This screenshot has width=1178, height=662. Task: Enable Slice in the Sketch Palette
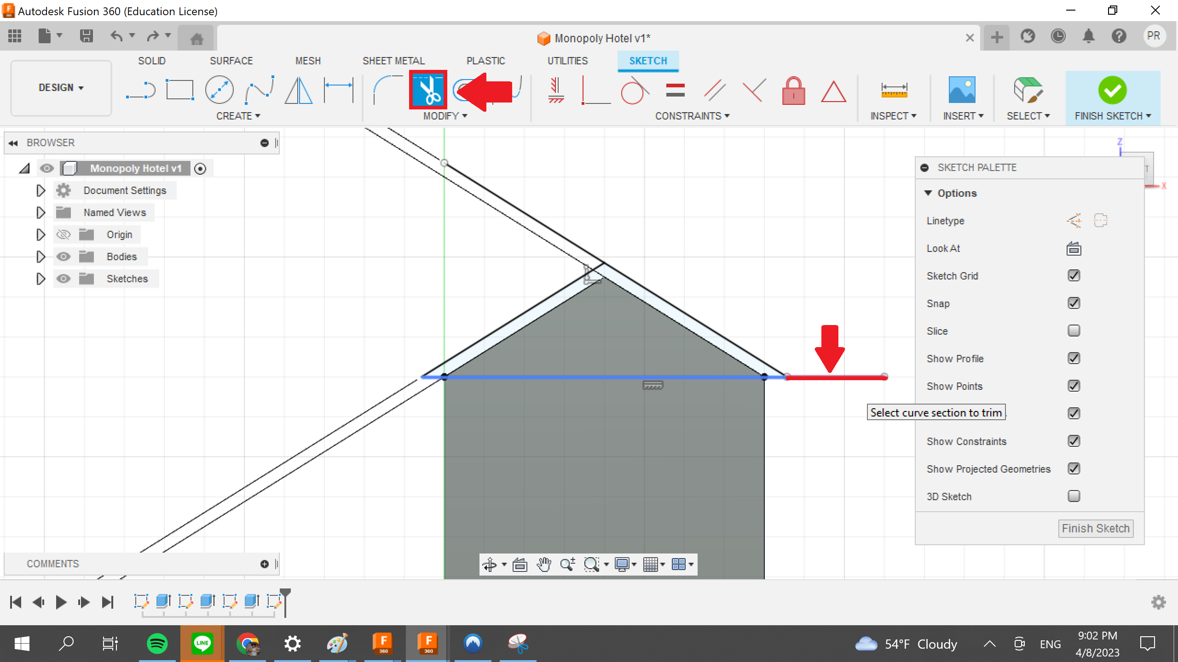click(x=1074, y=330)
